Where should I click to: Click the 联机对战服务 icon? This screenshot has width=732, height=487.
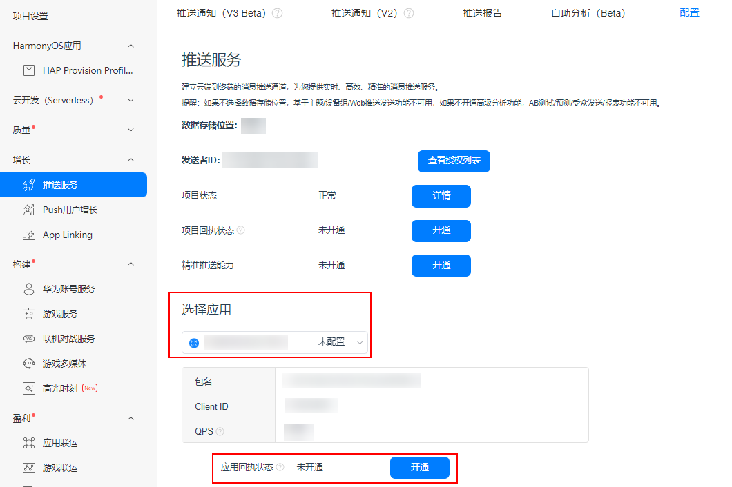click(x=29, y=339)
